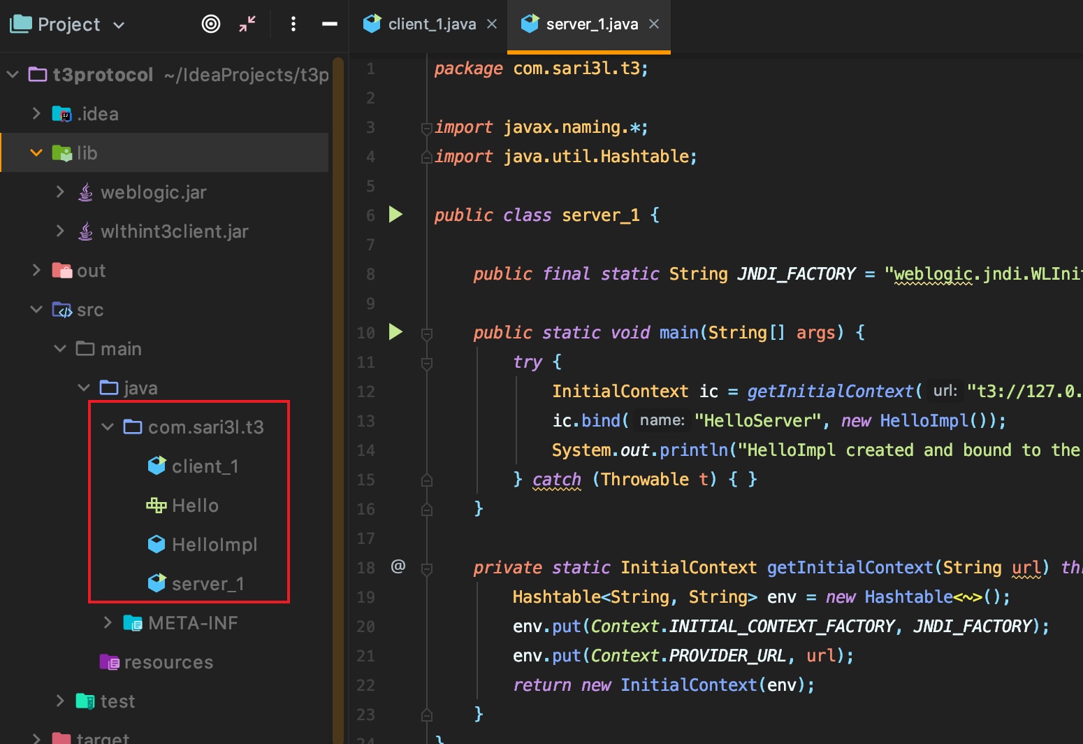Place cursor on JNDI_FACTORY declaration
The height and width of the screenshot is (744, 1083).
[x=797, y=273]
